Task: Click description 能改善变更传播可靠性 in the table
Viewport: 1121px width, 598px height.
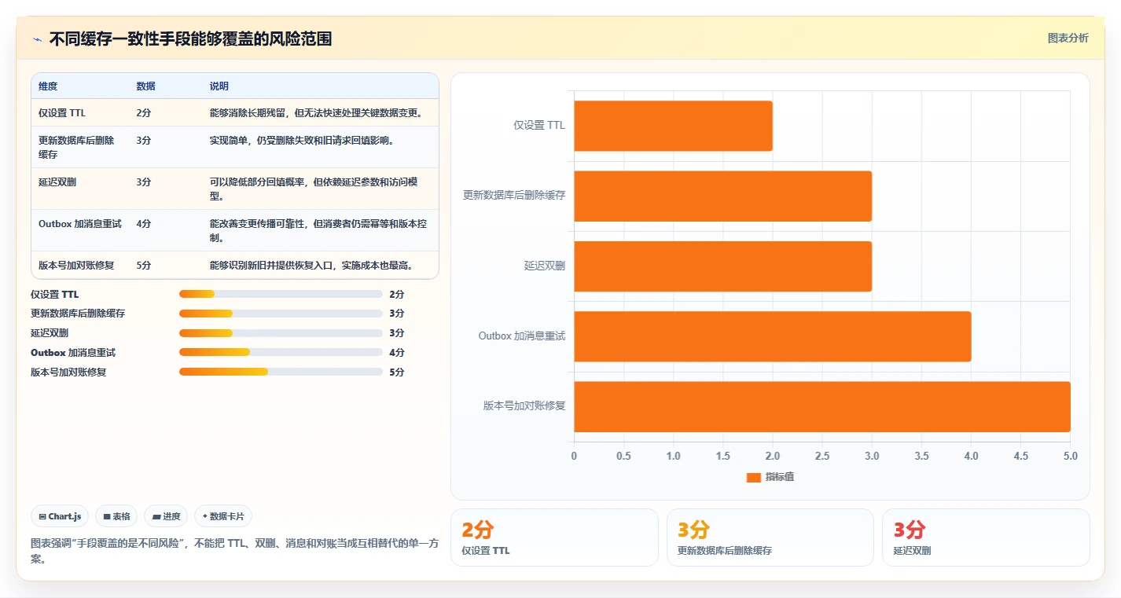Action: (318, 230)
